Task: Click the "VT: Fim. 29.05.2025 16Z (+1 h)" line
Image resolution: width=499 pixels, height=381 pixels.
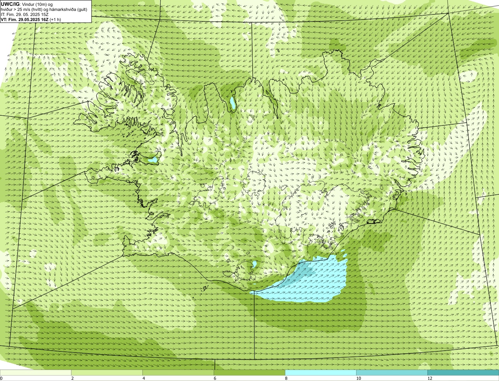Action: click(x=30, y=19)
